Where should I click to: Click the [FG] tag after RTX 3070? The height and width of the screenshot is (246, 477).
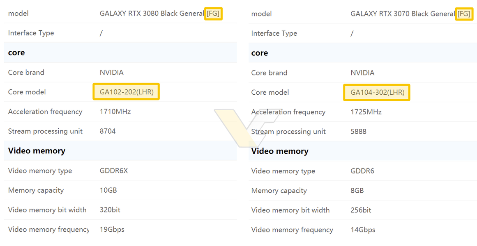click(464, 14)
